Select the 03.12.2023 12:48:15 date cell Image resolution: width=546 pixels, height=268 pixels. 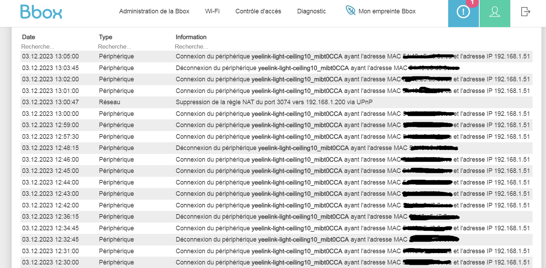coord(51,148)
